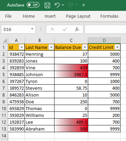Select the cell with id 583990
Screen dimensions: 126x141
click(16, 129)
